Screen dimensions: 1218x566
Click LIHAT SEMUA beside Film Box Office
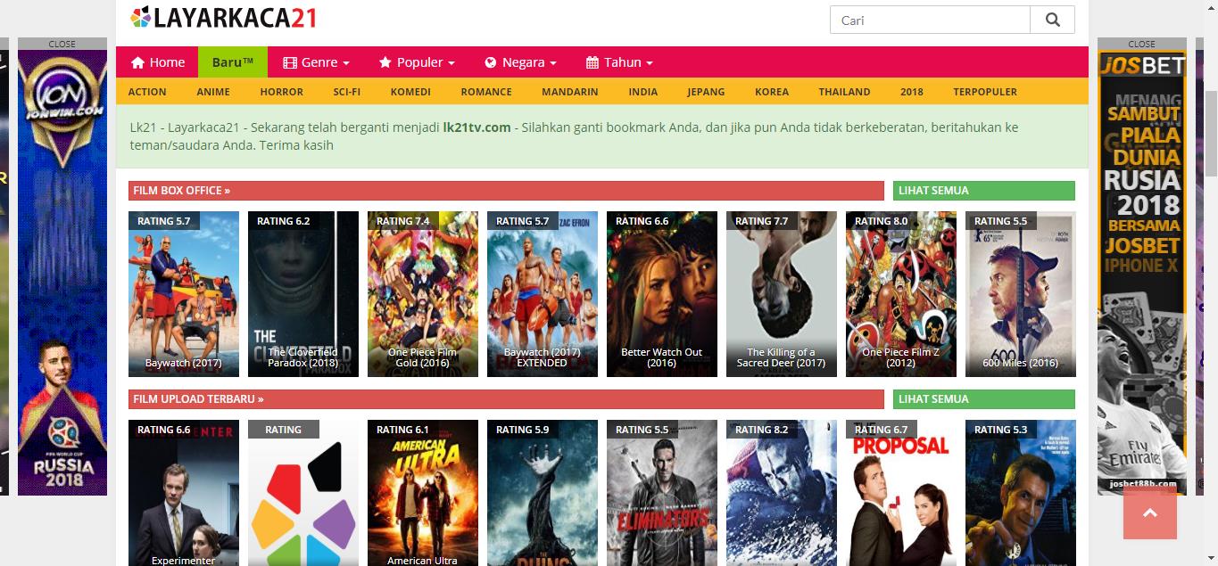984,191
